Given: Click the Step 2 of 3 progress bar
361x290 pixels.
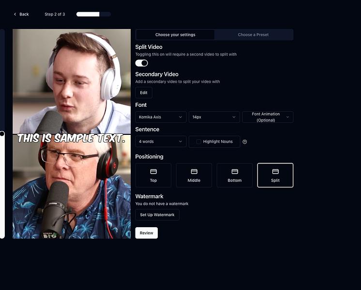Looking at the screenshot, I should coord(93,14).
